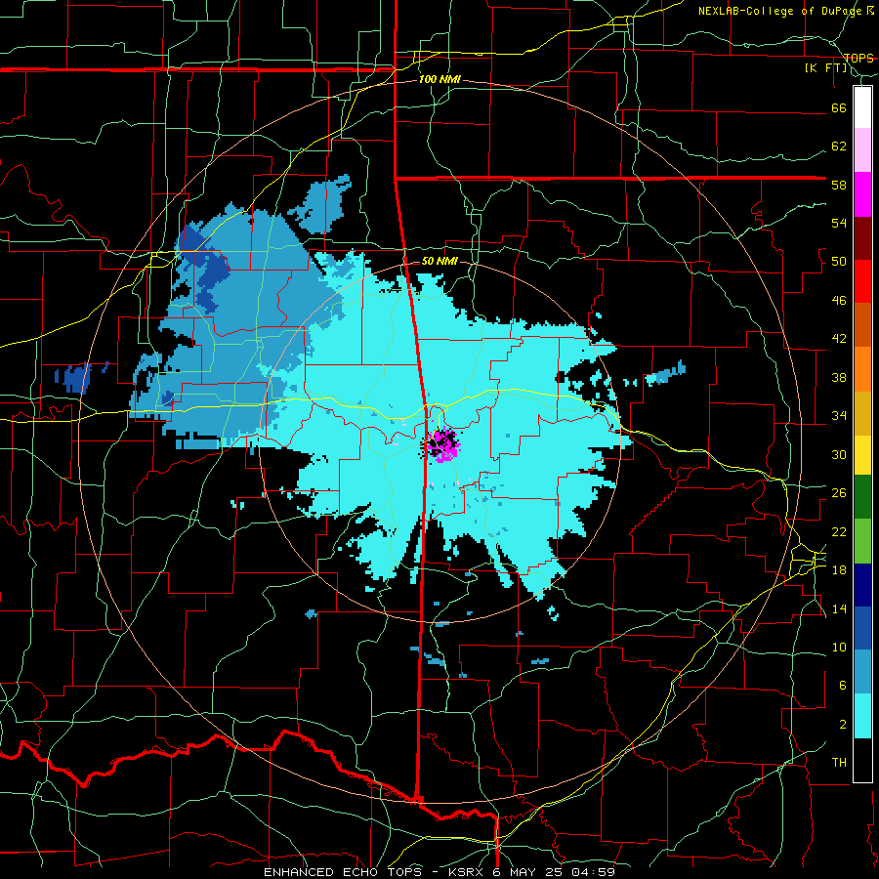This screenshot has height=879, width=879.
Task: Click the 30 legend value
Action: (839, 454)
